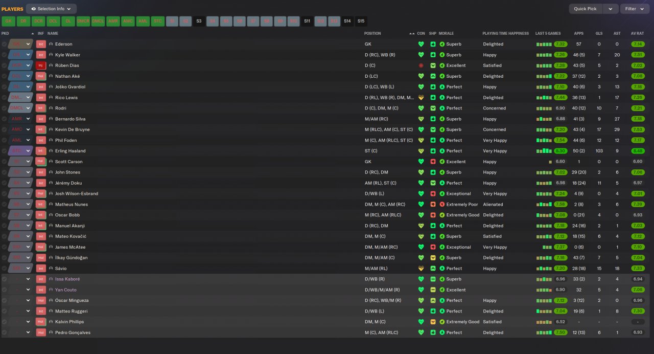Click Nathan Aké's Hol holiday badge
654x354 pixels.
[41, 76]
